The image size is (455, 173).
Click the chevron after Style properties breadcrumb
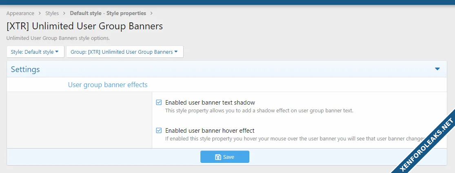[152, 13]
